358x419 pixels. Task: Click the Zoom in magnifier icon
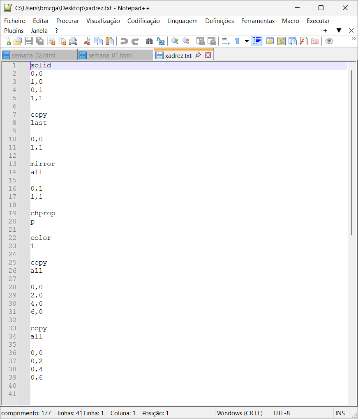(x=175, y=41)
